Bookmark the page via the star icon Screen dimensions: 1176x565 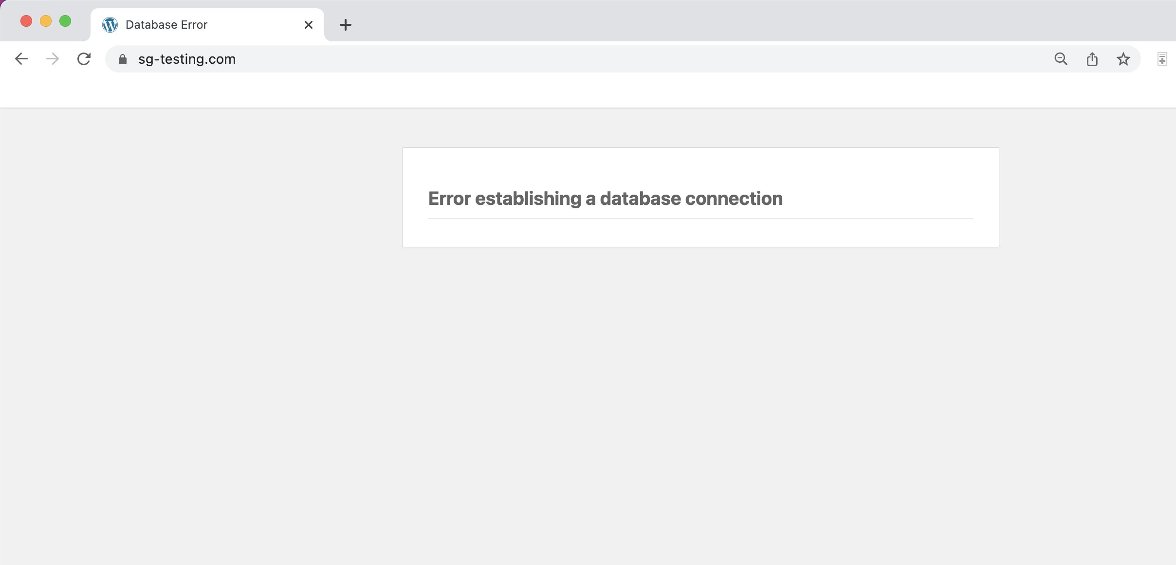1122,59
